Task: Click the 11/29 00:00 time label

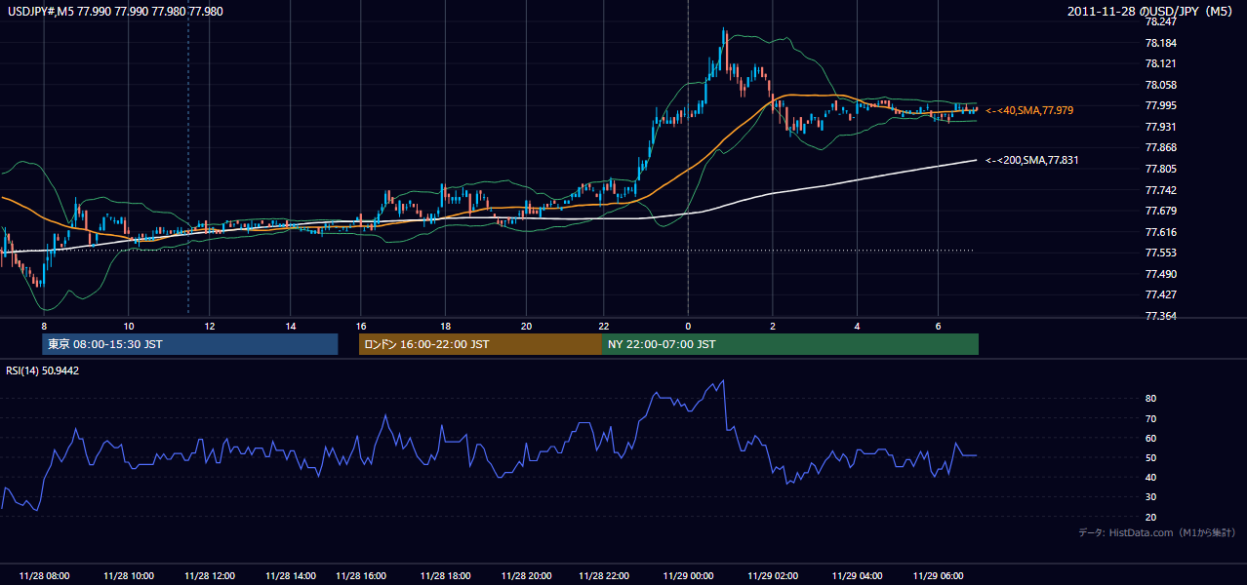Action: pyautogui.click(x=689, y=576)
